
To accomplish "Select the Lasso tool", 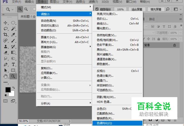I will coord(6,29).
